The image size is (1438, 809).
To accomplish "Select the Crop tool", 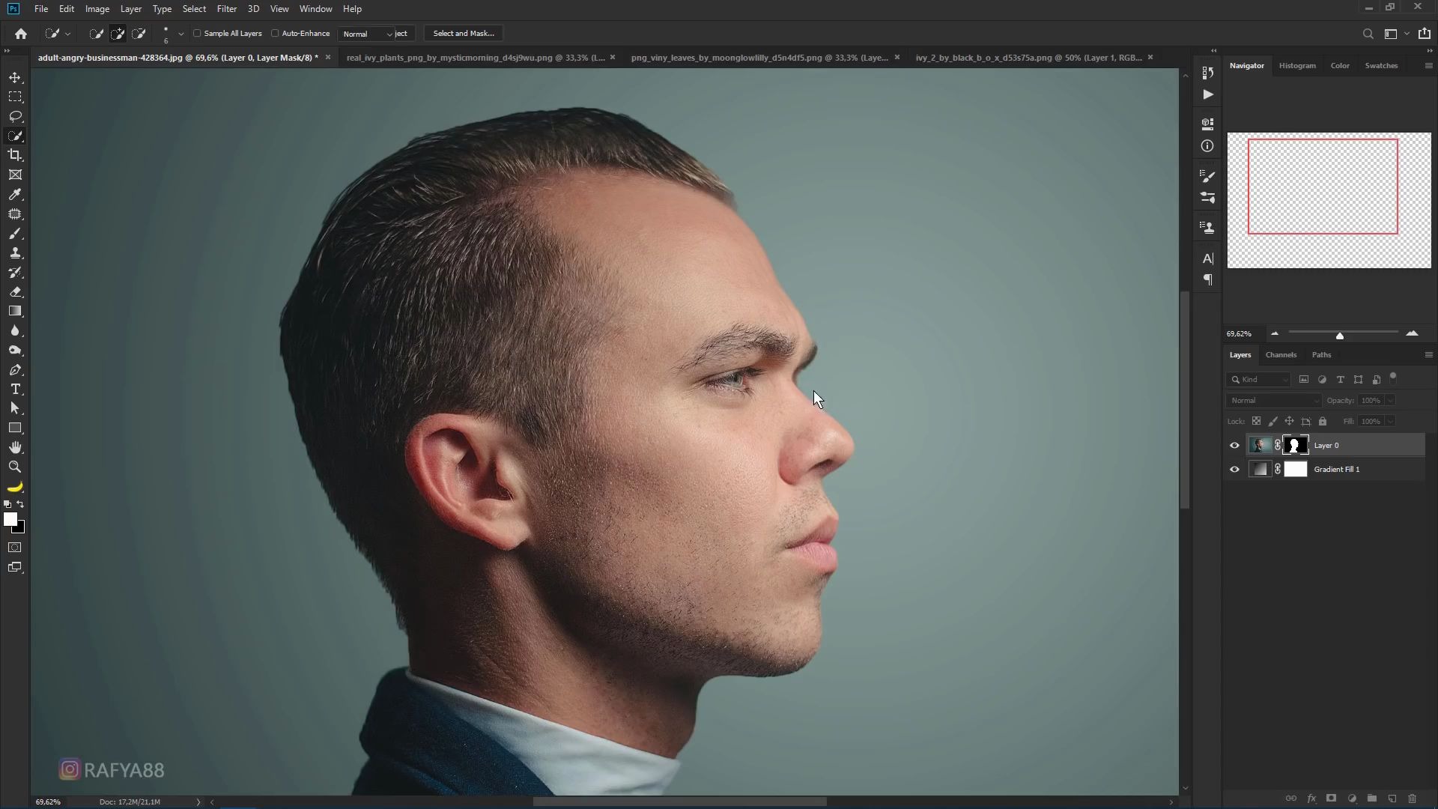I will click(x=15, y=155).
